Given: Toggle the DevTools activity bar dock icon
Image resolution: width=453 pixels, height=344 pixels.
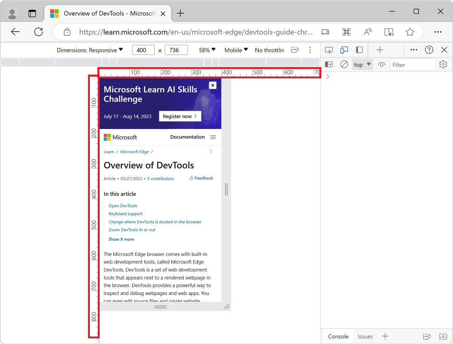Looking at the screenshot, I should (x=359, y=50).
